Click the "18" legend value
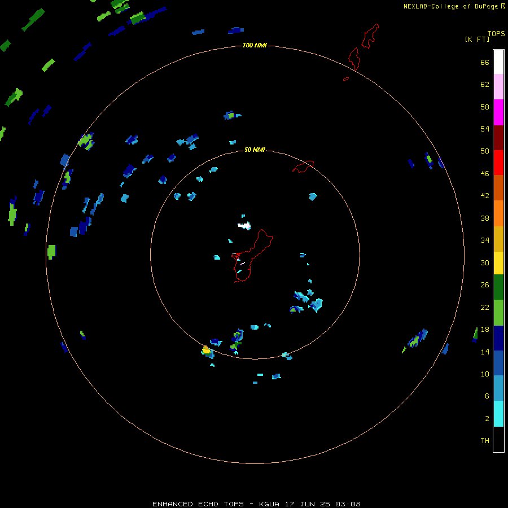Image resolution: width=508 pixels, height=508 pixels. 485,330
